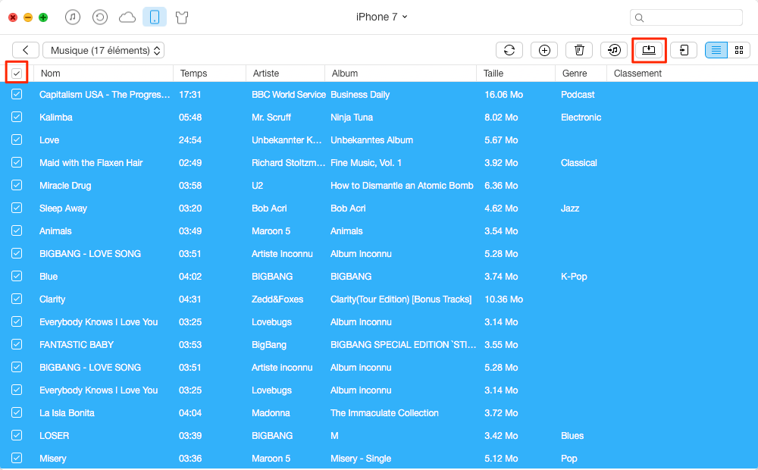Click the genre "Blues" in the LOSER row

pyautogui.click(x=572, y=436)
